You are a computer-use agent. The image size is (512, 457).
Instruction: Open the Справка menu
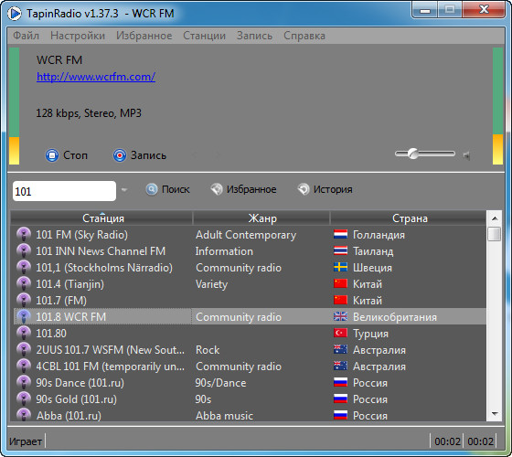(304, 36)
